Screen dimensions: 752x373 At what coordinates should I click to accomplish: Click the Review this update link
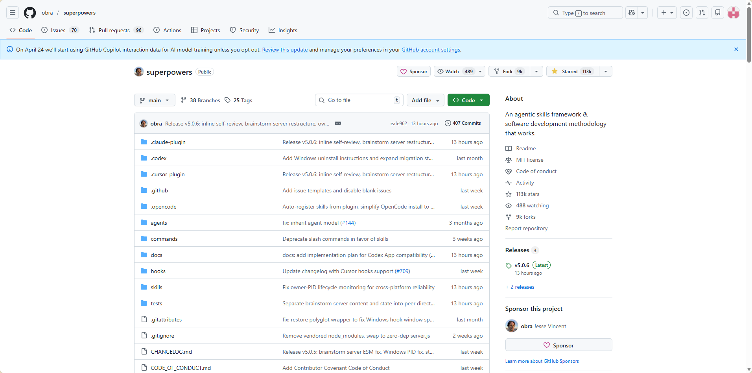(x=285, y=50)
